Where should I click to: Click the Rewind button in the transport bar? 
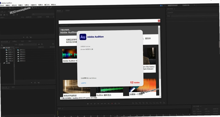point(101,104)
